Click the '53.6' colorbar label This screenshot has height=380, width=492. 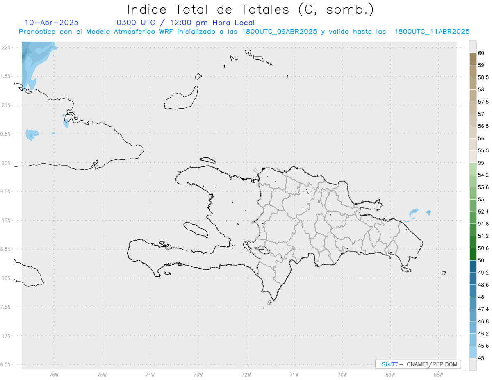click(x=483, y=187)
